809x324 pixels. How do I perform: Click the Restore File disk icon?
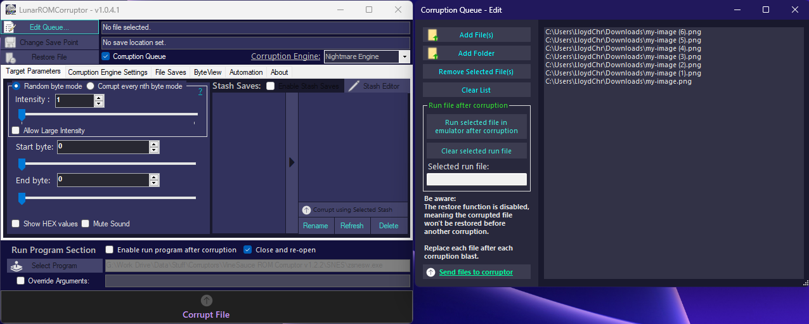click(10, 57)
